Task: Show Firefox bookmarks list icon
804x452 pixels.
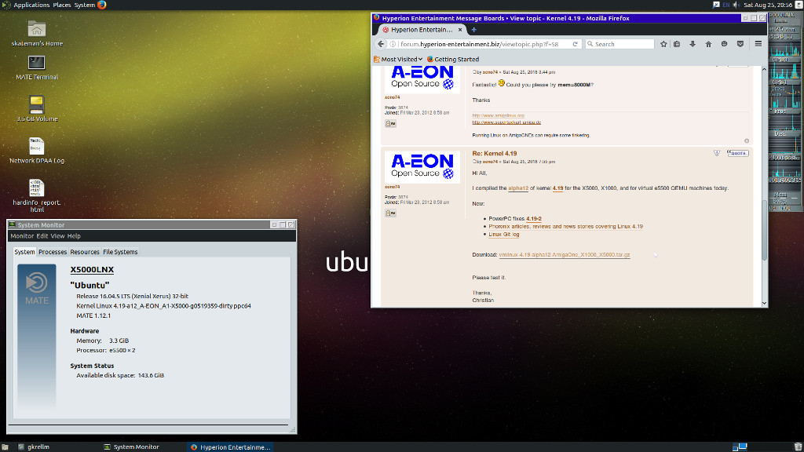Action: pos(677,44)
